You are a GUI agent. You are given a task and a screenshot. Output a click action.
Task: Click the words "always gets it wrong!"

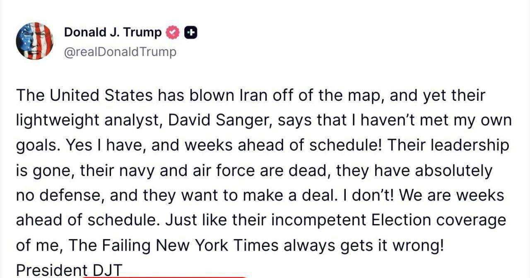coord(364,246)
